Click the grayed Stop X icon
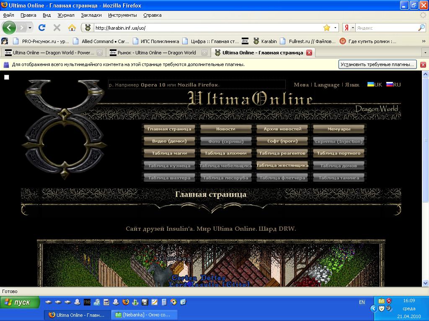This screenshot has width=429, height=321. (57, 28)
